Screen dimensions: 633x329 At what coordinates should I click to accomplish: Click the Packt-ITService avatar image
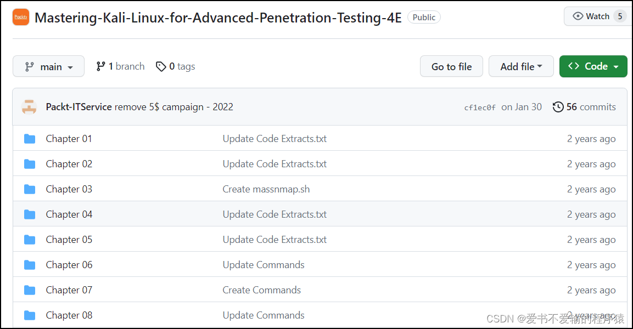point(29,107)
